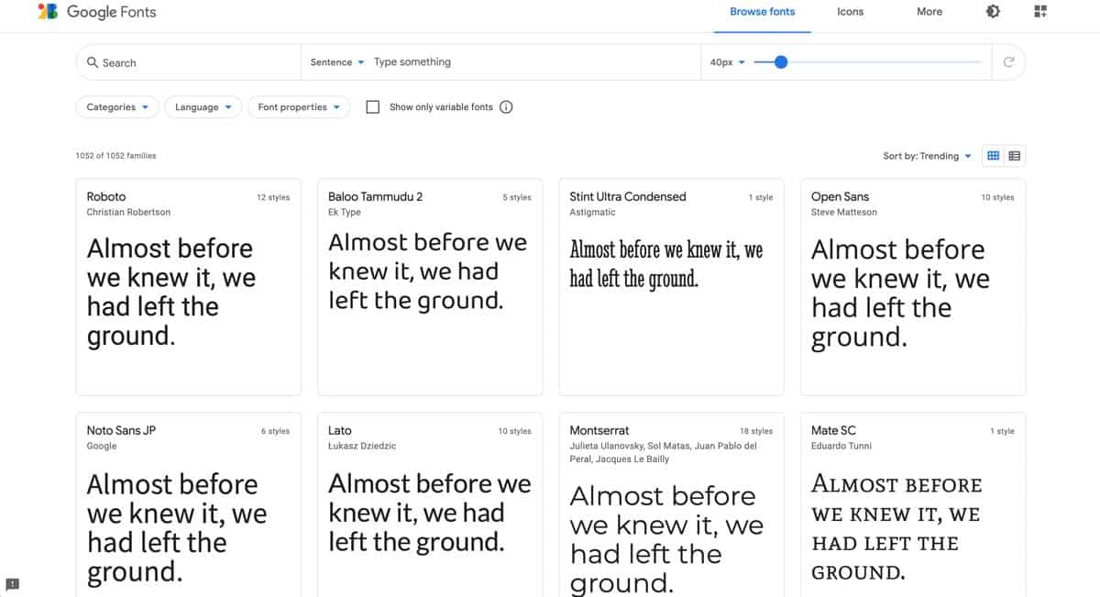The height and width of the screenshot is (597, 1100).
Task: Open the Baloo Tammudu 2 font
Action: [376, 196]
